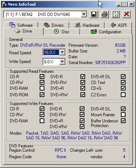Toggle the write CD-R checkbox

click(42, 109)
